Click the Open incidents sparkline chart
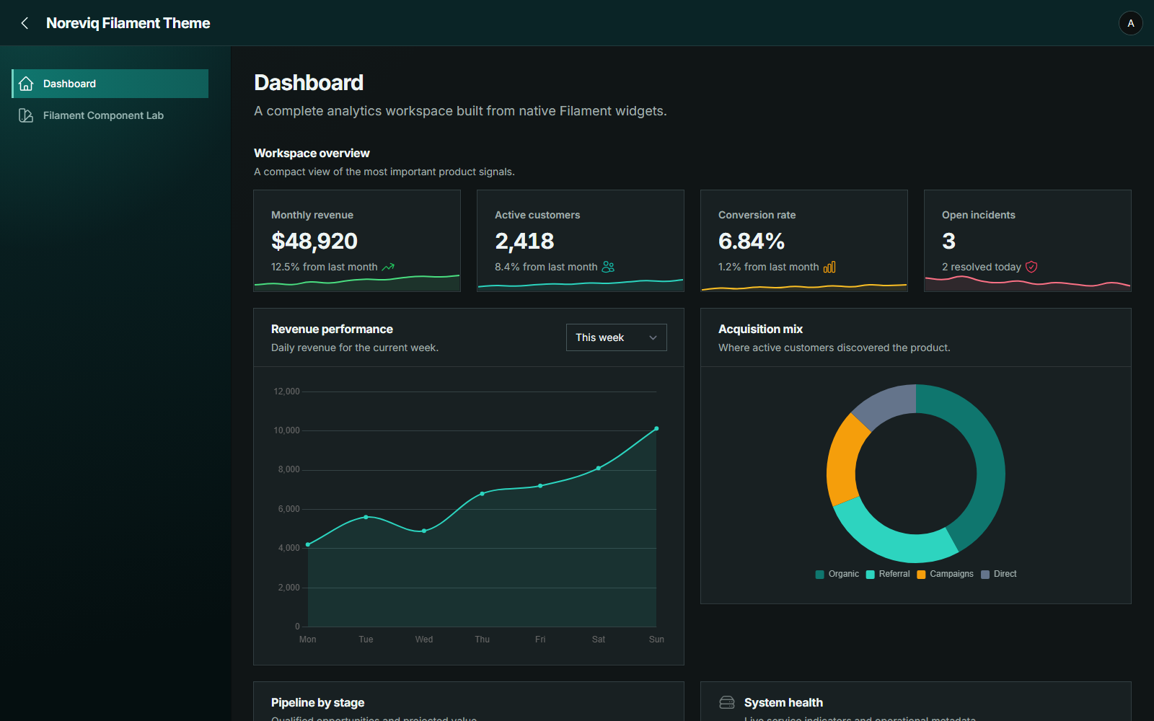This screenshot has width=1154, height=721. click(1028, 283)
